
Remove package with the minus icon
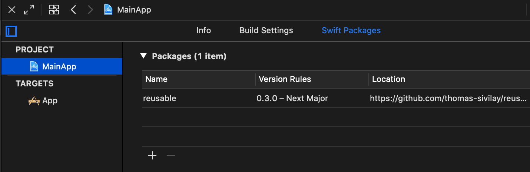coord(170,155)
